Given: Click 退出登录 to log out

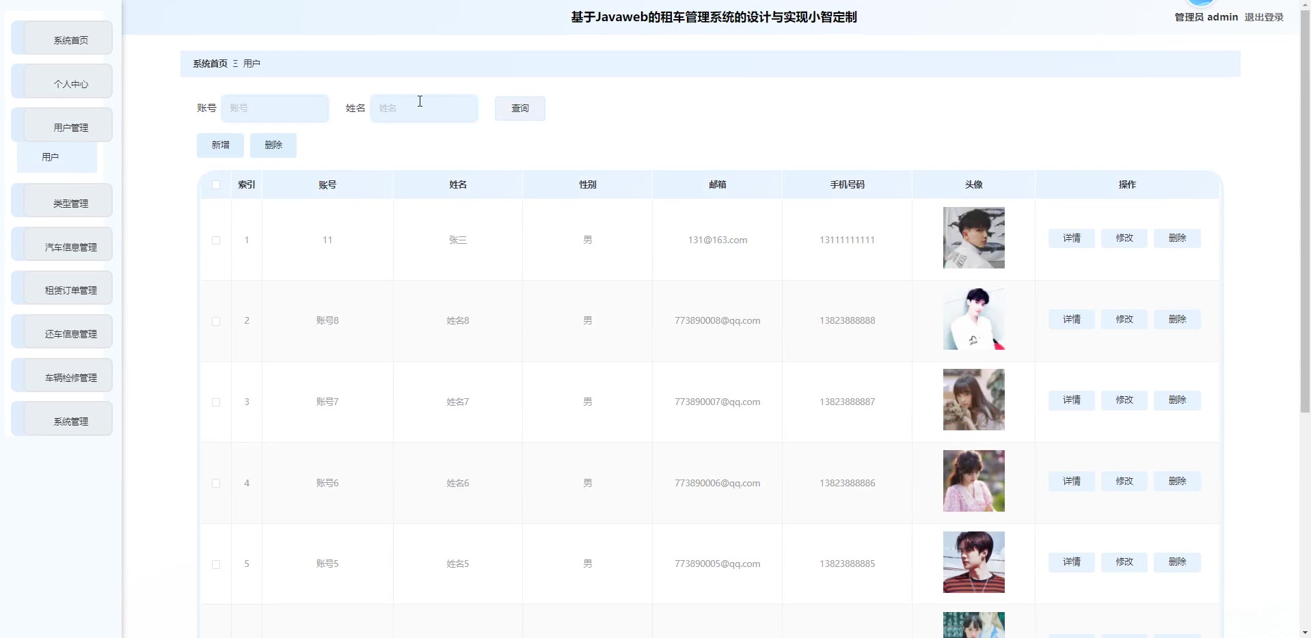Looking at the screenshot, I should [x=1263, y=17].
